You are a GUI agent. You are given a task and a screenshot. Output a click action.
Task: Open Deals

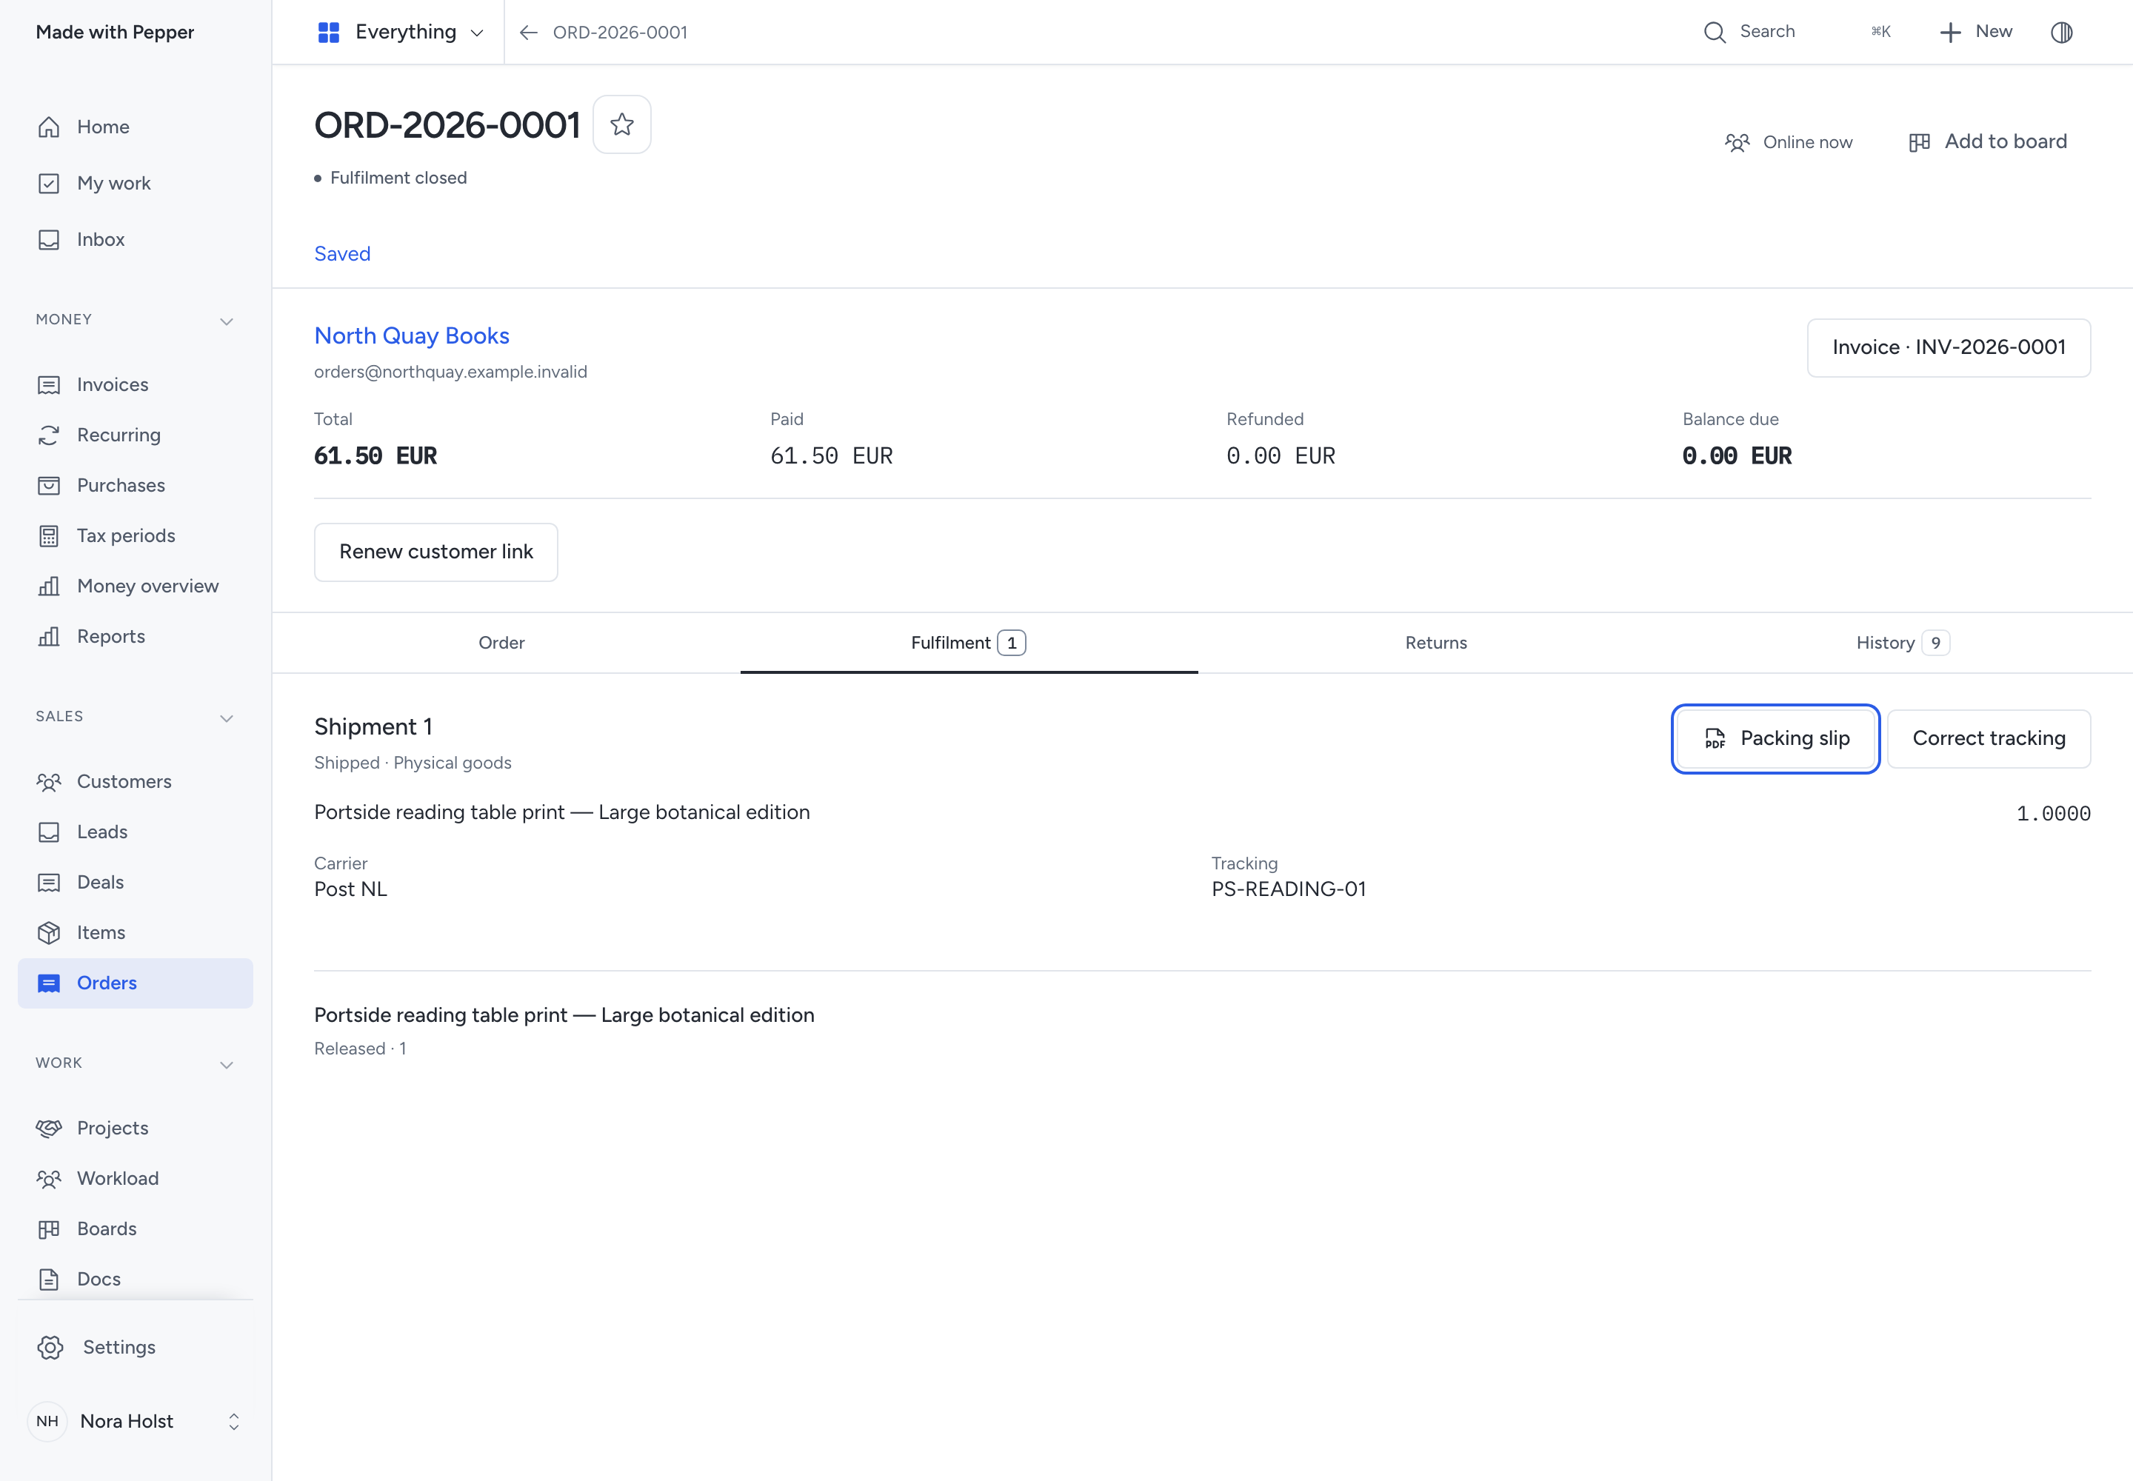[x=135, y=883]
